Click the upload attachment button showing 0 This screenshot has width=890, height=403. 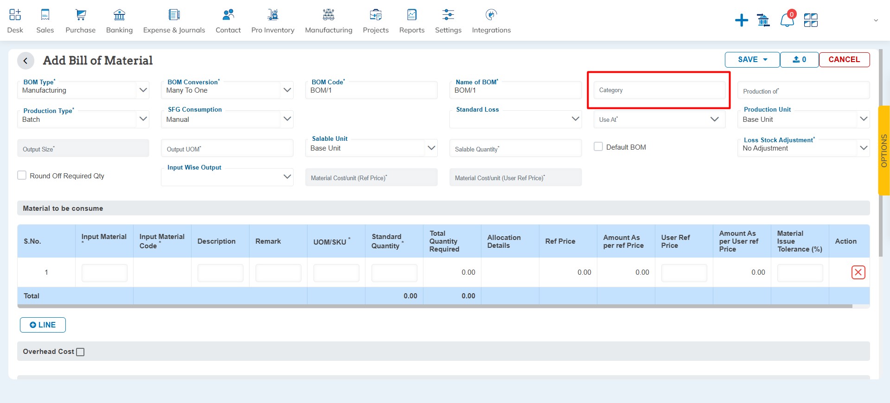[x=800, y=60]
